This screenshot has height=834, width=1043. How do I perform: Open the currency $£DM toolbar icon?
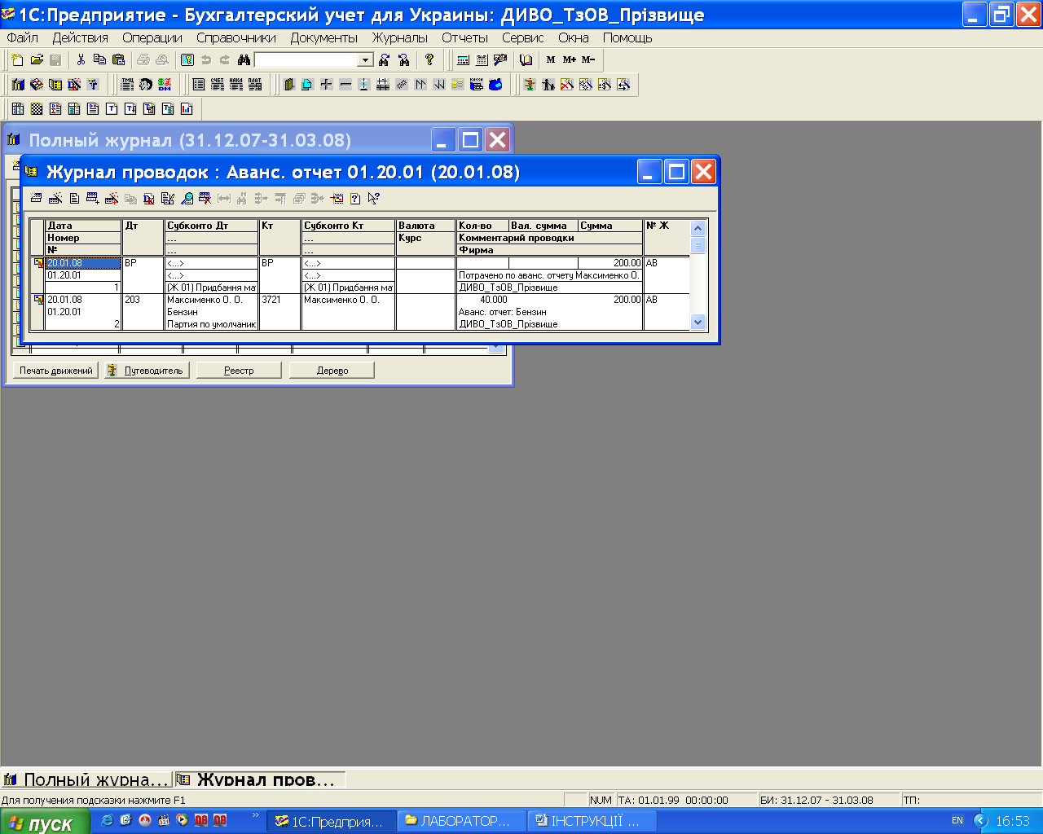(165, 84)
